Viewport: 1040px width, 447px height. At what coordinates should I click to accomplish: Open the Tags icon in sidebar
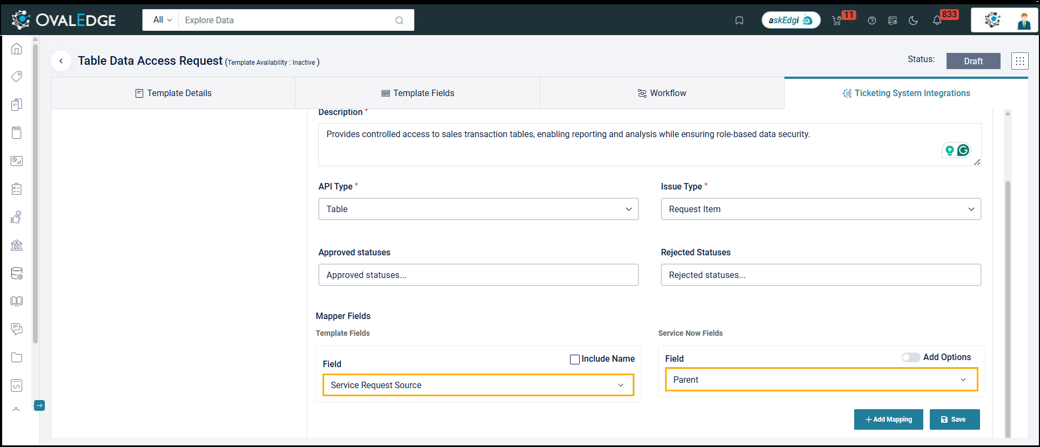[x=17, y=77]
